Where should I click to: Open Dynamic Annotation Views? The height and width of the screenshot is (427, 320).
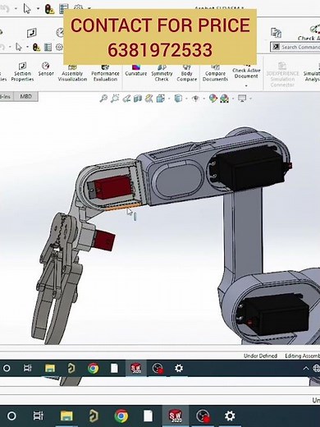(149, 99)
